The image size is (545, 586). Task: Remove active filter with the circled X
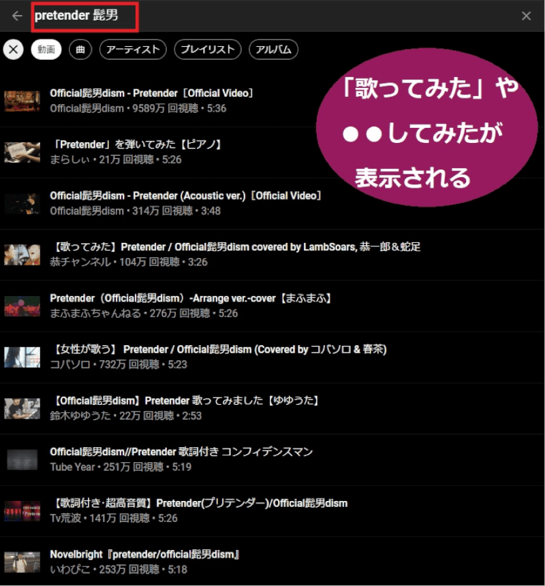pyautogui.click(x=14, y=50)
